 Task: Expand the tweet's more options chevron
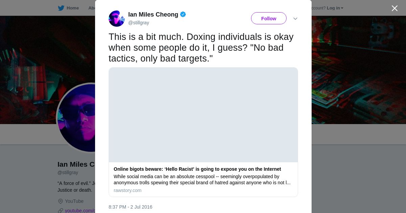295,19
